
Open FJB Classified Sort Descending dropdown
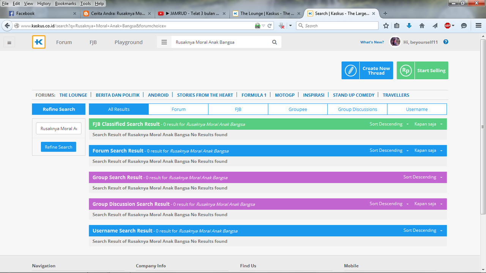[x=389, y=124]
